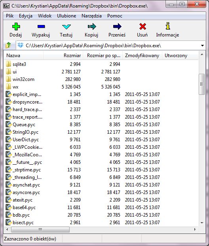Run Testuj on the archive

(x=66, y=30)
